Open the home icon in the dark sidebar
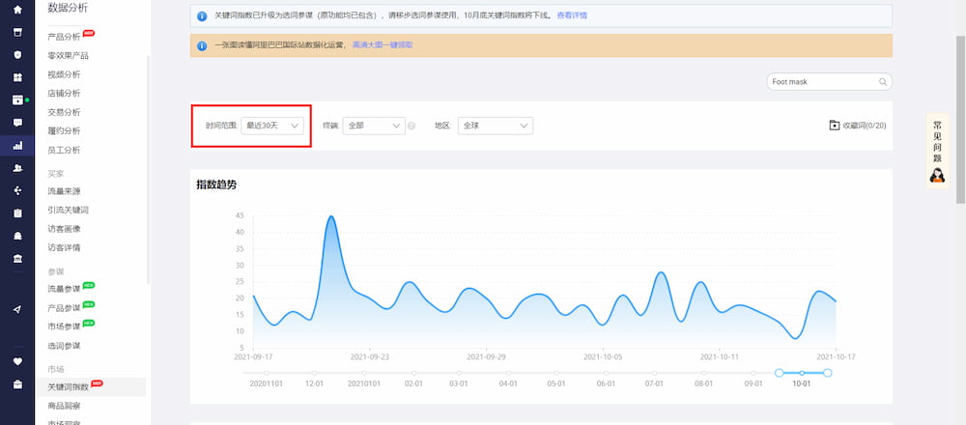 17,10
